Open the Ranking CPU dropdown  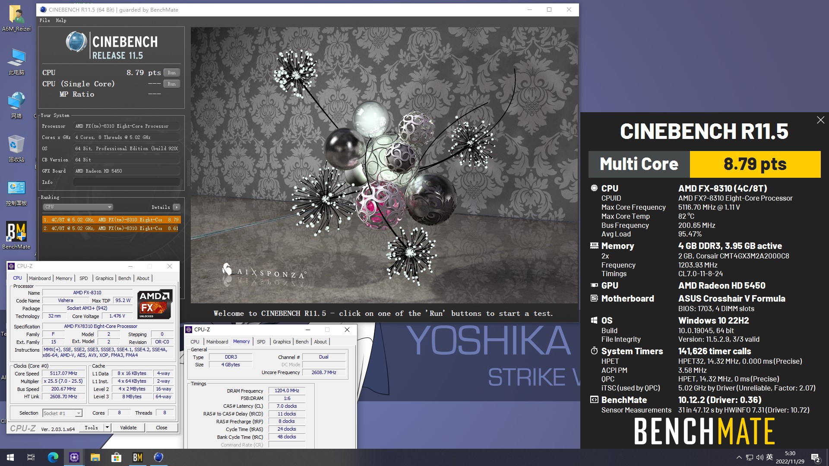pyautogui.click(x=78, y=207)
